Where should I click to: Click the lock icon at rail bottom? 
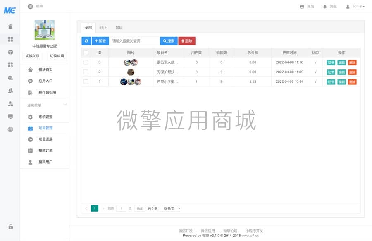point(10,227)
